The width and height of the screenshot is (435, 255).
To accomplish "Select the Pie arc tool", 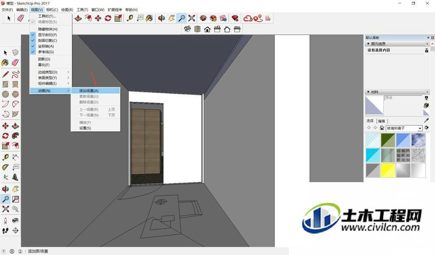I will click(16, 114).
